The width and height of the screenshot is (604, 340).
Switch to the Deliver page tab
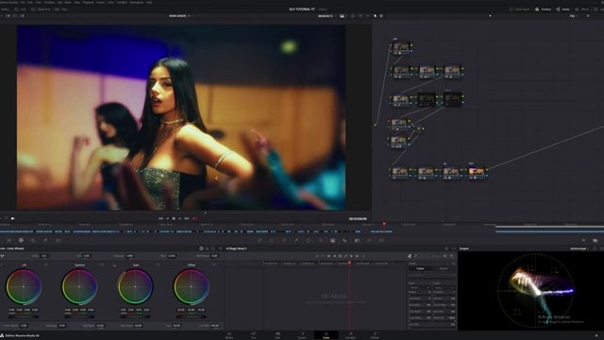(x=375, y=334)
